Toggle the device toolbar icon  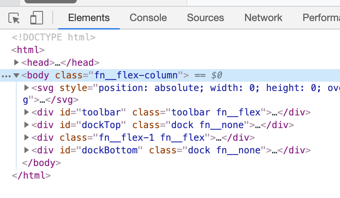pyautogui.click(x=37, y=18)
